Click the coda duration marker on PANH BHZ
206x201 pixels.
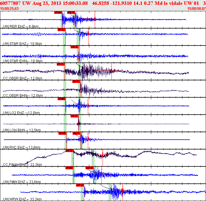[103, 155]
